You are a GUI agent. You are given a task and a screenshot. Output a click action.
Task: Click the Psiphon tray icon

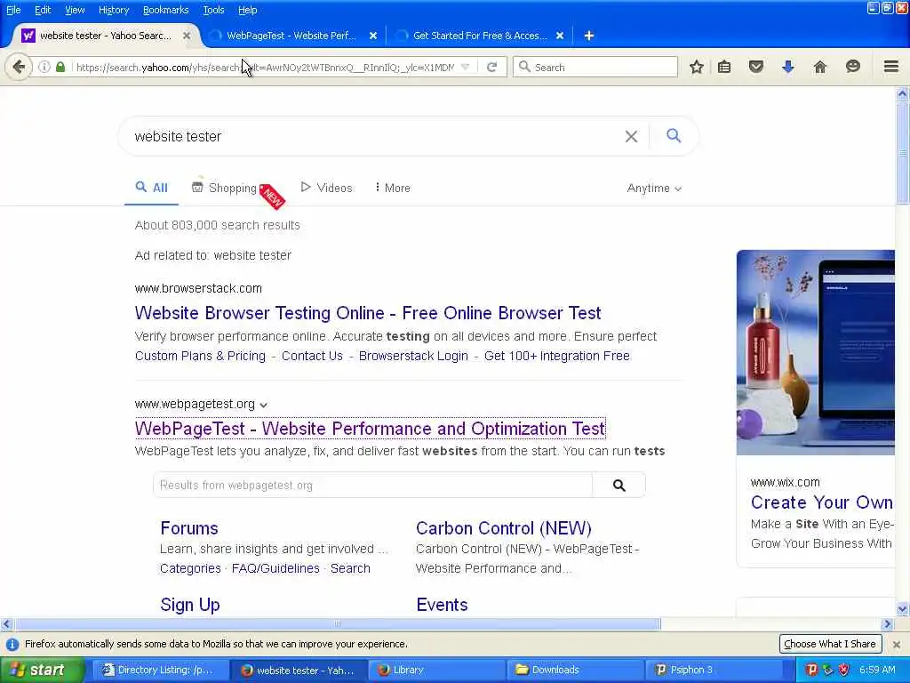811,670
